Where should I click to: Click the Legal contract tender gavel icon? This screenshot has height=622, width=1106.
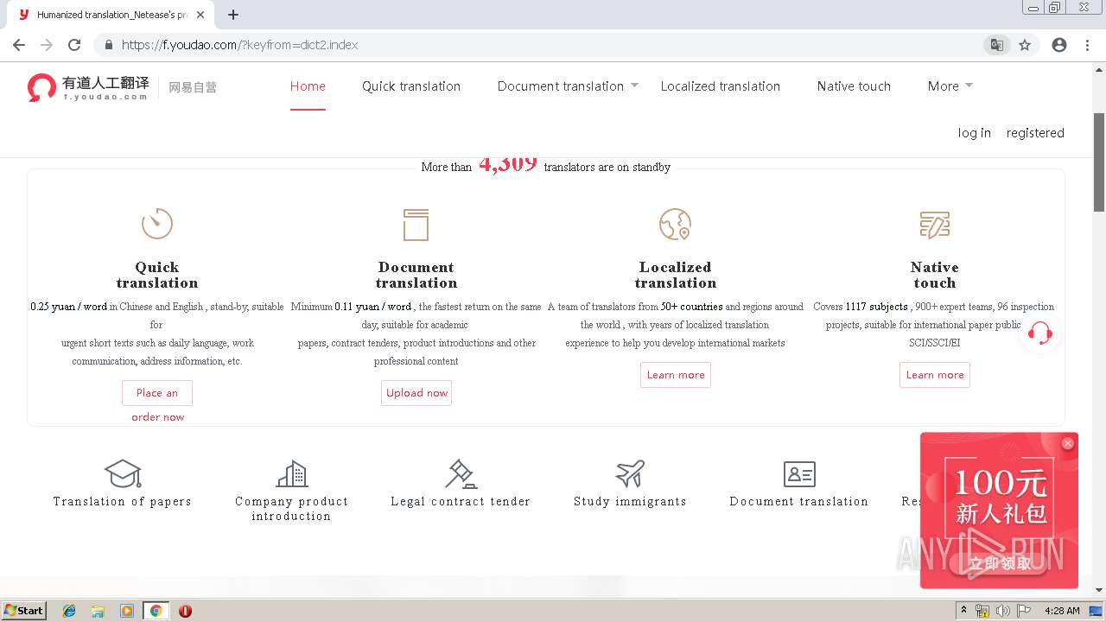(461, 473)
